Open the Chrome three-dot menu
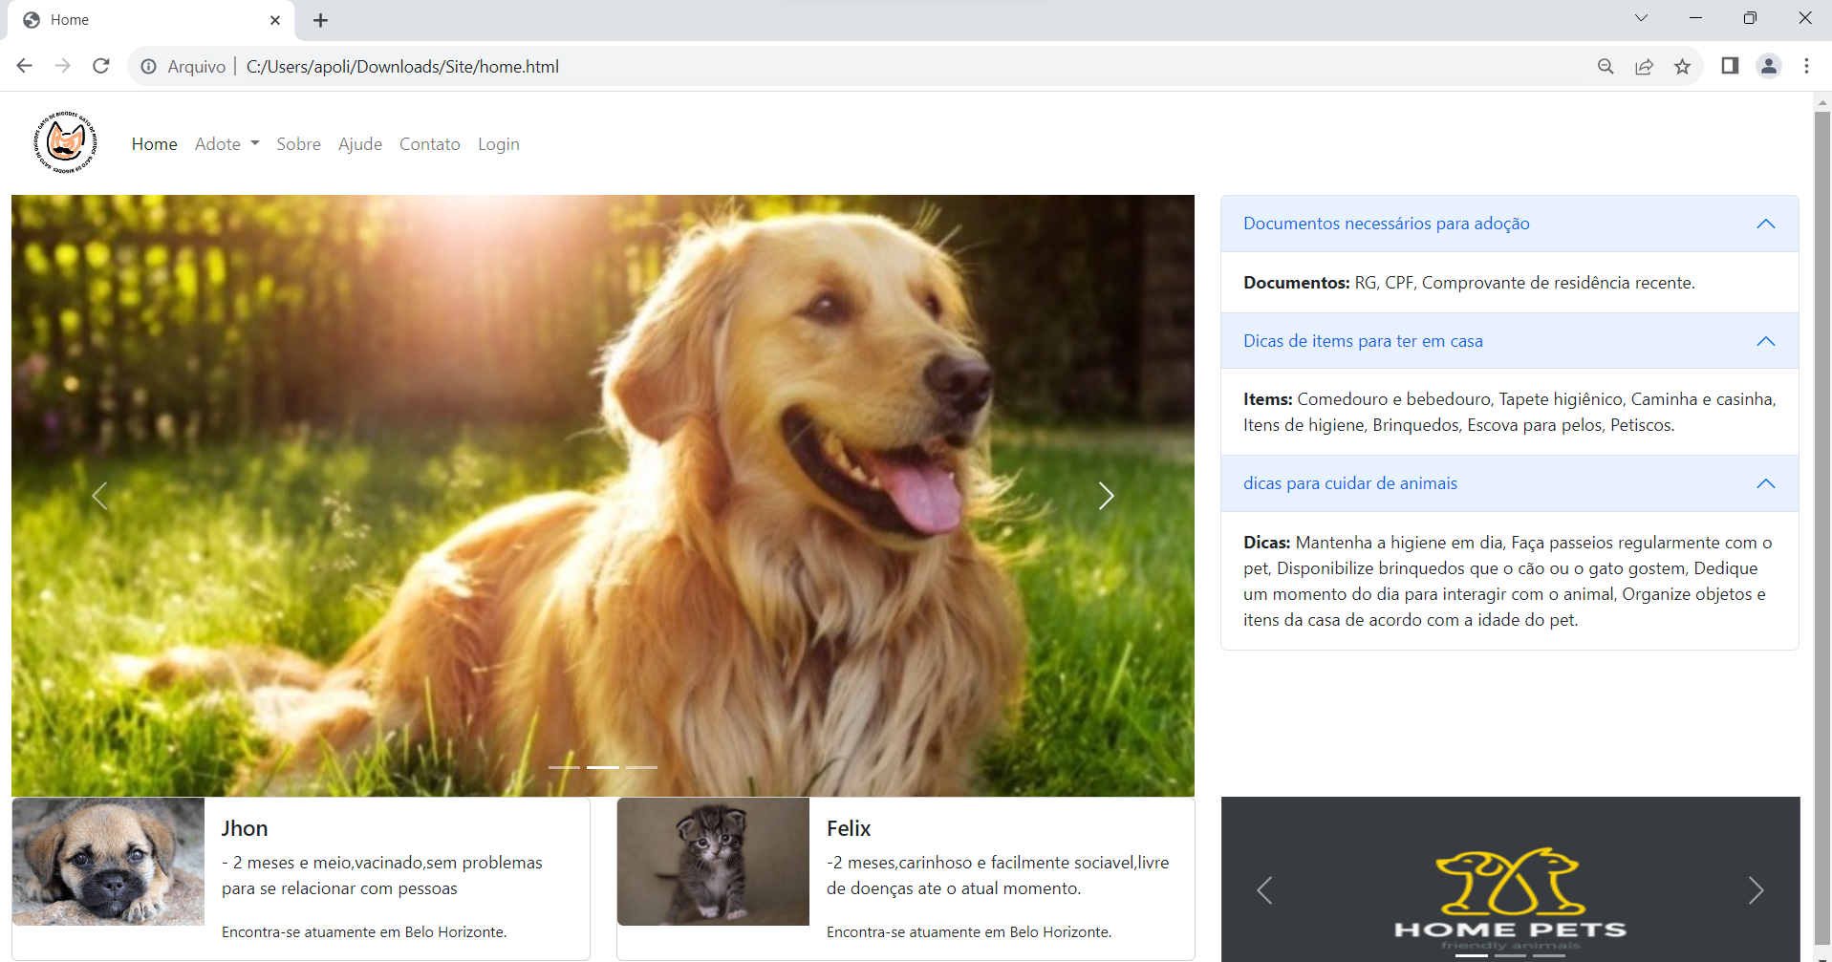Viewport: 1832px width, 962px height. (1806, 66)
